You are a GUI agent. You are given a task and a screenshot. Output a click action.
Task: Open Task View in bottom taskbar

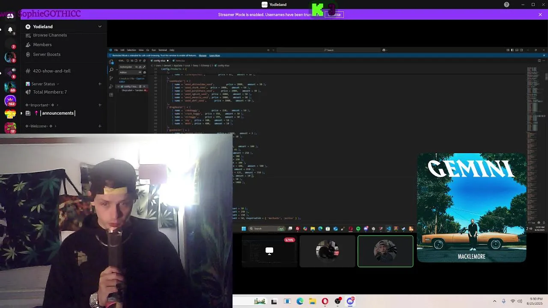(x=274, y=301)
